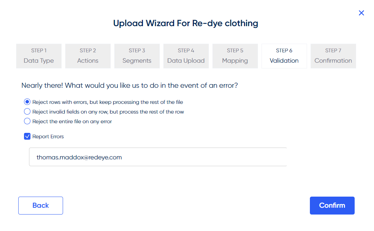This screenshot has height=231, width=374.
Task: Click the 'Upload Wizard For Re-dye clothing' heading
Action: (x=186, y=23)
